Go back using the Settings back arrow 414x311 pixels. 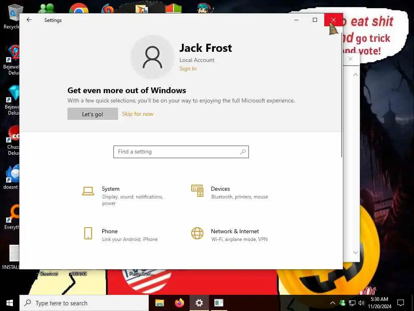tap(29, 20)
